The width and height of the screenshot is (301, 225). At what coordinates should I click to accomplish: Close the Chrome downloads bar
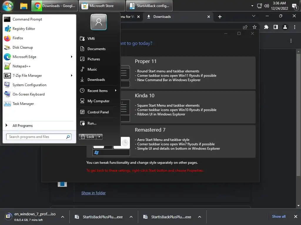click(x=296, y=217)
